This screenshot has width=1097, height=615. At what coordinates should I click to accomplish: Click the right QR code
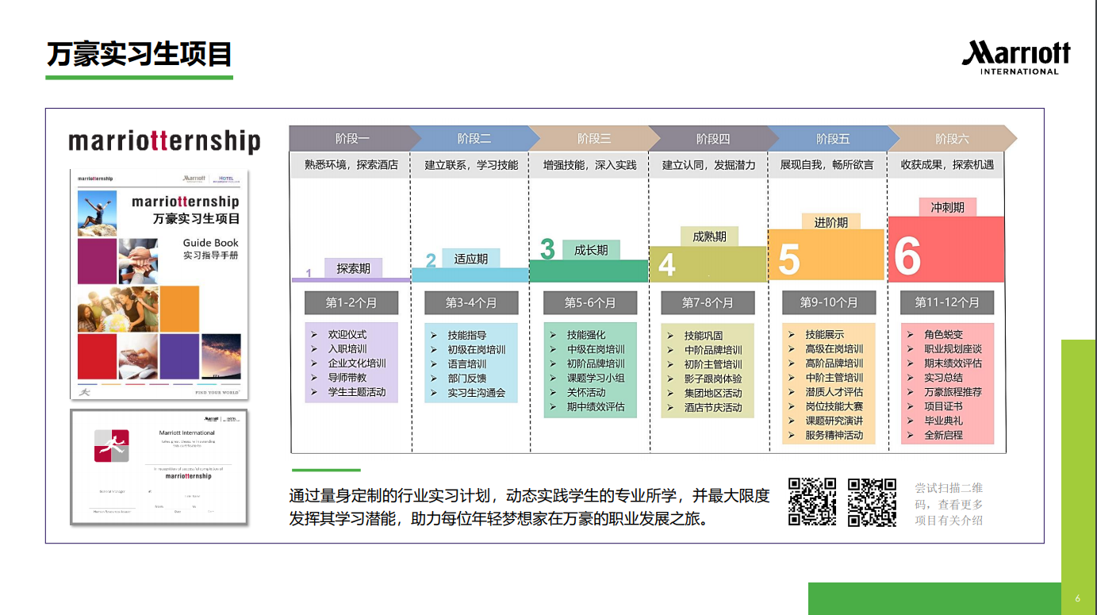point(872,502)
